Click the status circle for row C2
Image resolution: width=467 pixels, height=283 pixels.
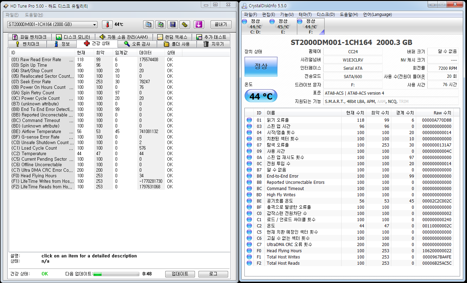coord(249,226)
